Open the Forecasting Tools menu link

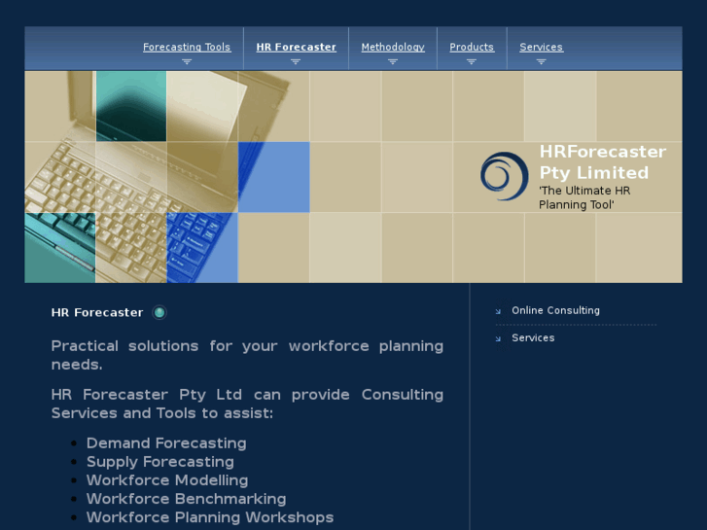[x=187, y=47]
